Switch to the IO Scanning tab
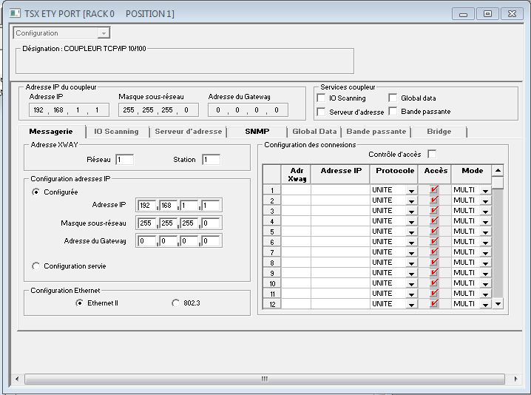The image size is (531, 395). (x=116, y=131)
